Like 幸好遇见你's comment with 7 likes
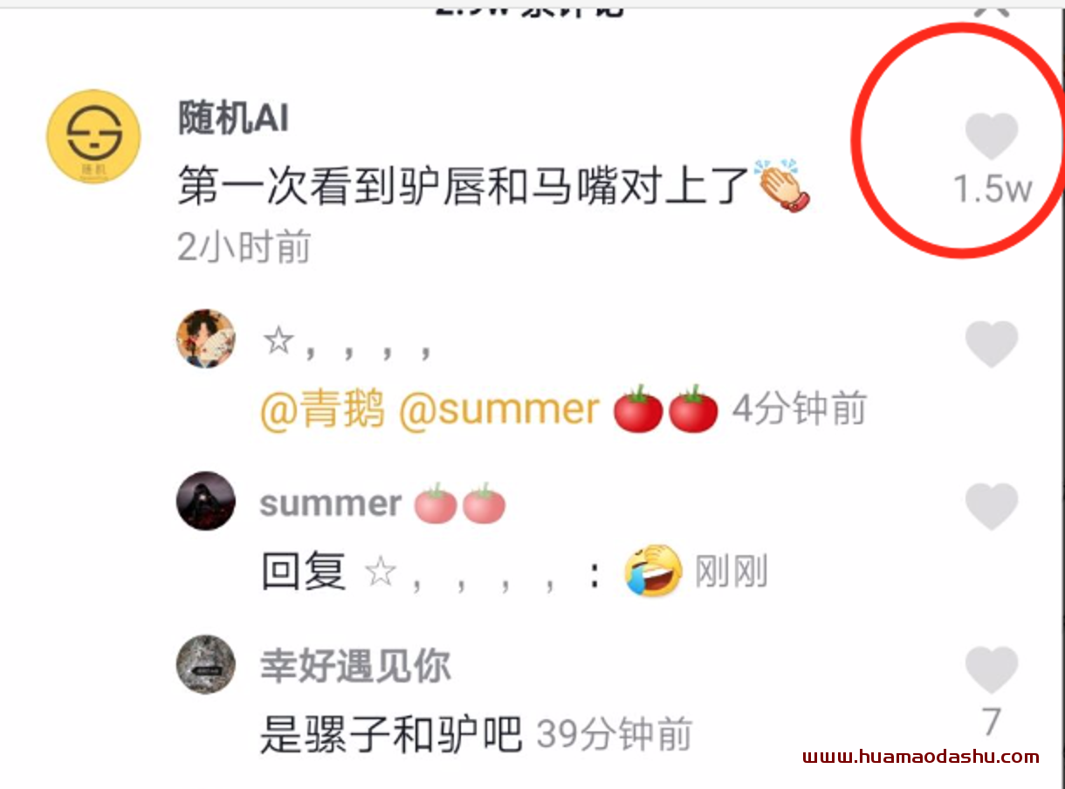 [x=992, y=669]
